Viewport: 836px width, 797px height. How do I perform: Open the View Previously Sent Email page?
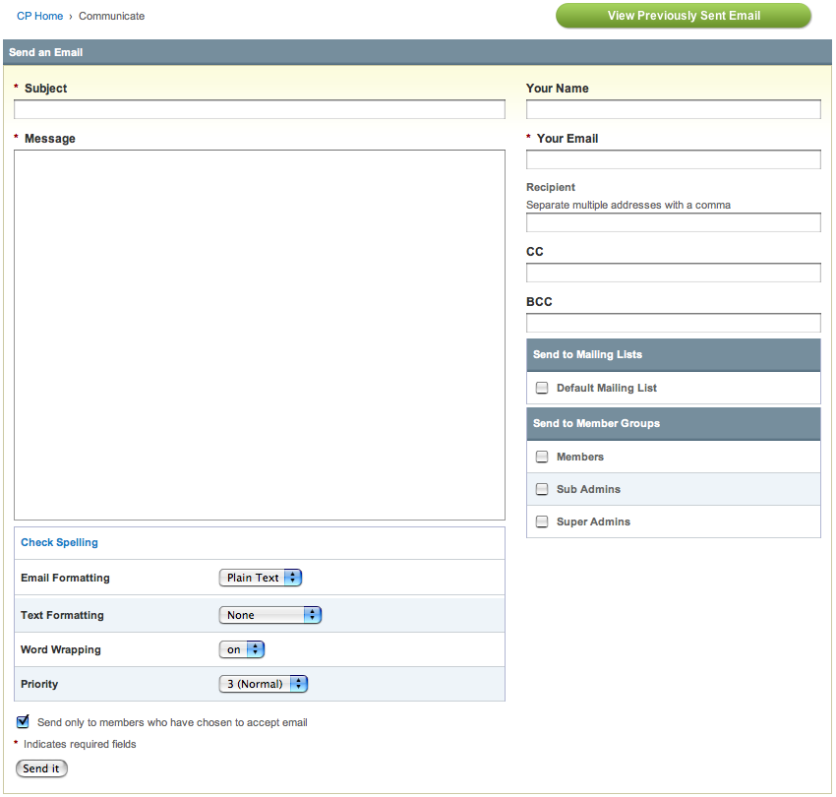(684, 16)
